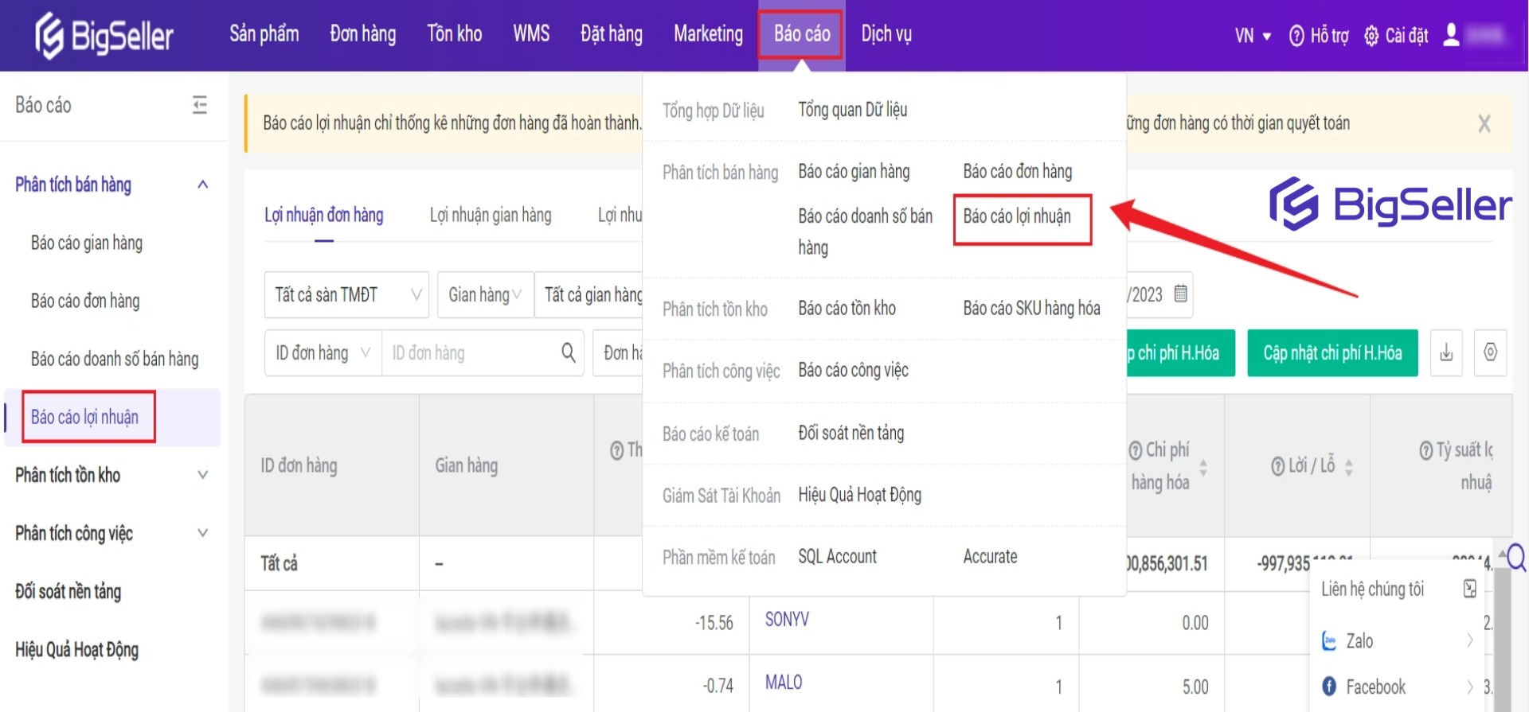This screenshot has height=712, width=1529.
Task: Open the column settings icon
Action: pyautogui.click(x=1490, y=352)
